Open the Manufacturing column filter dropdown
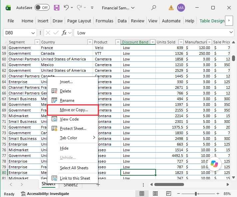This screenshot has height=197, width=237. pyautogui.click(x=209, y=42)
